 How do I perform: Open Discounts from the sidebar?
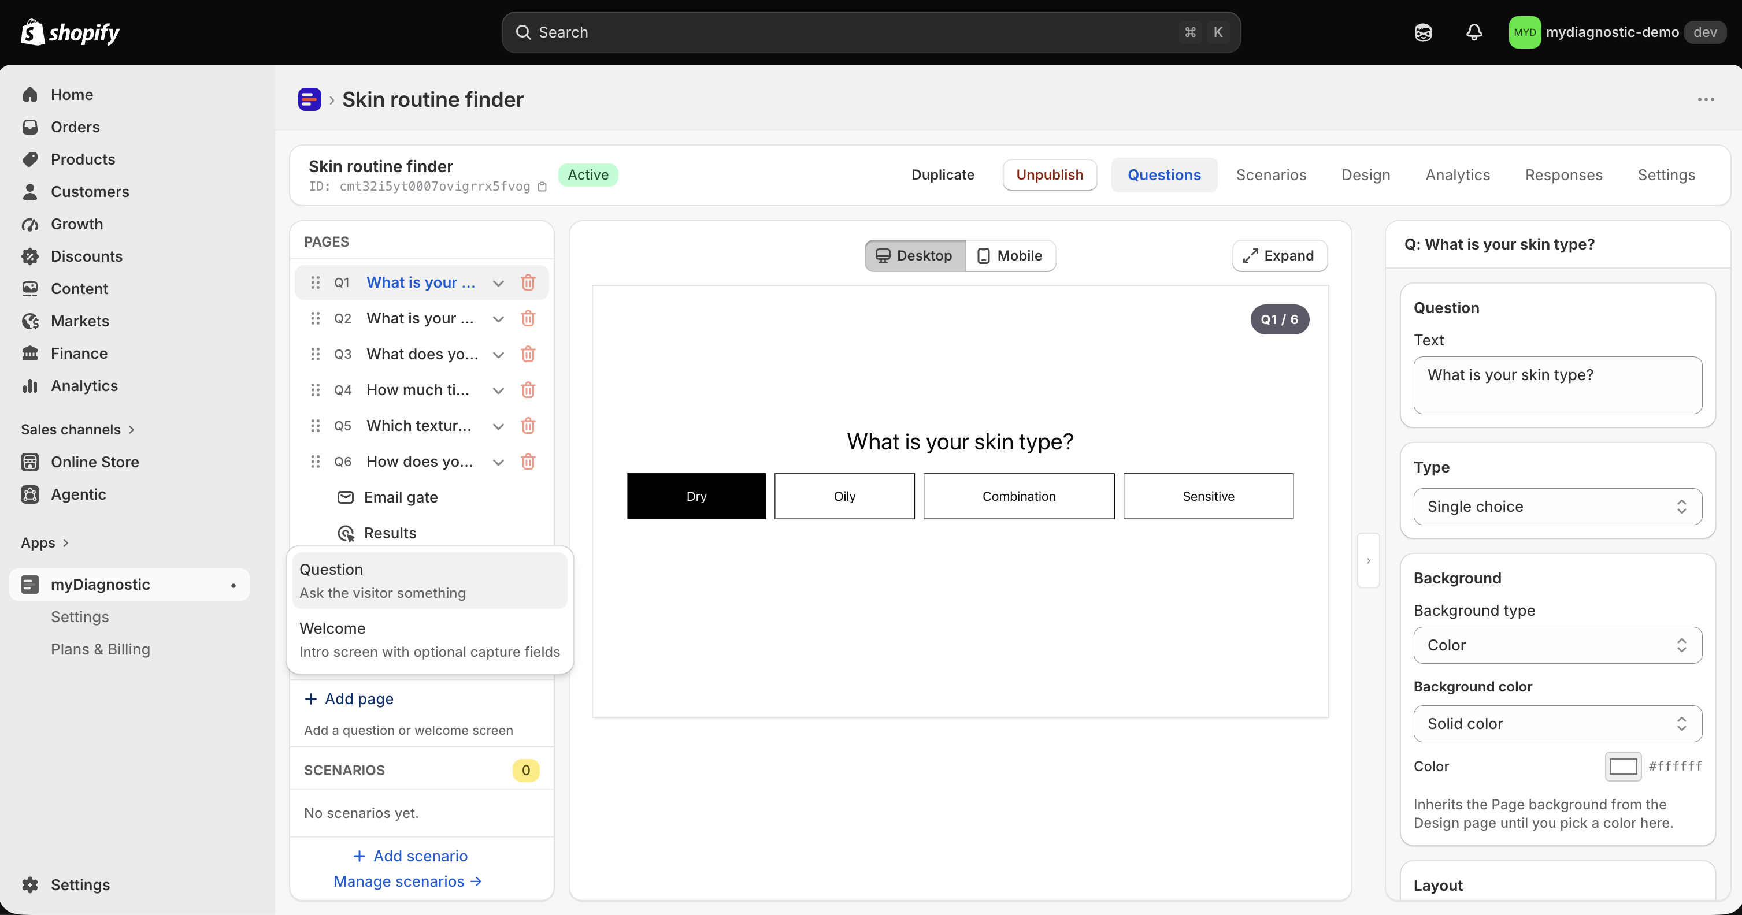click(x=87, y=256)
